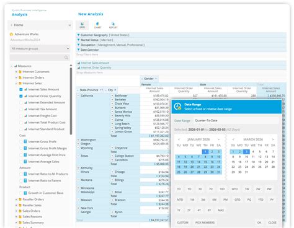Click Growth in Customer Base measure icon
The image size is (294, 228).
click(25, 193)
